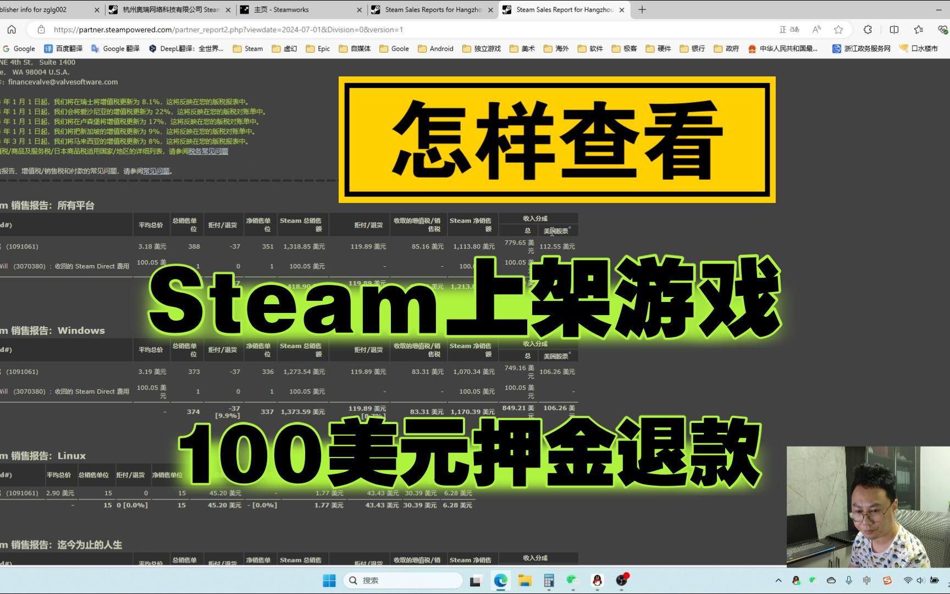Open the browser extensions puzzle icon

click(x=868, y=30)
